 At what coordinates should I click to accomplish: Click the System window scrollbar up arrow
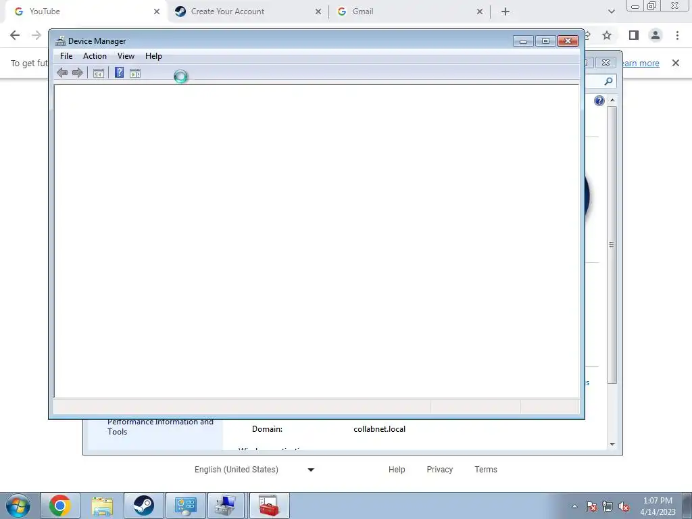[x=612, y=100]
